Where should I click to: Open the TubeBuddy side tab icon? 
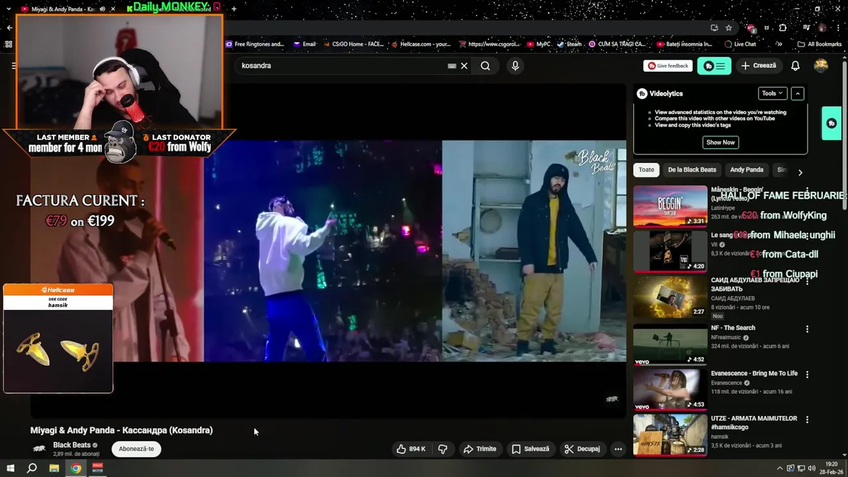(x=831, y=123)
